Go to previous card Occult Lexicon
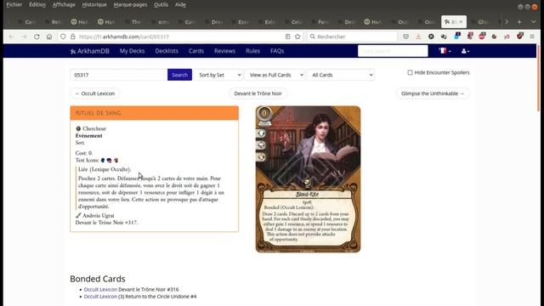 (x=95, y=93)
